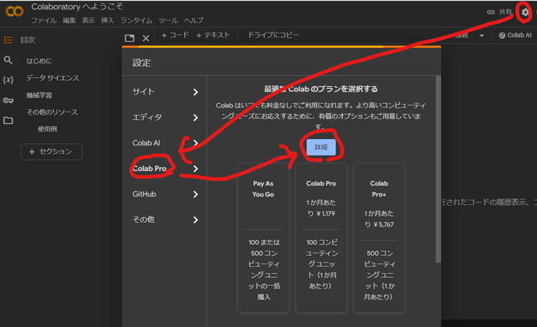Viewport: 537px width, 327px height.
Task: Click the 設定 dialog title
Action: [x=142, y=63]
